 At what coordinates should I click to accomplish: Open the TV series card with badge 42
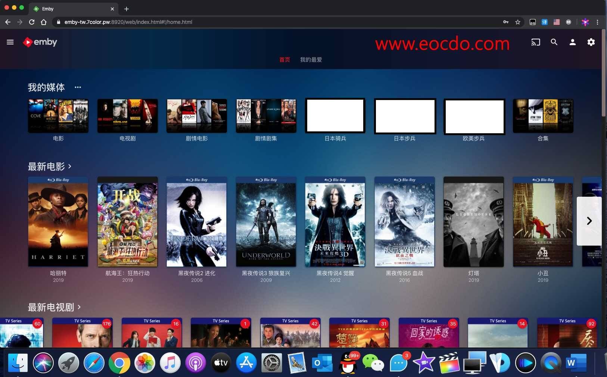tap(290, 333)
